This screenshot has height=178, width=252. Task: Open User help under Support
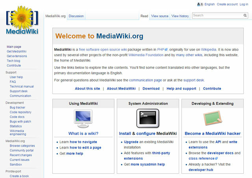(x=16, y=77)
